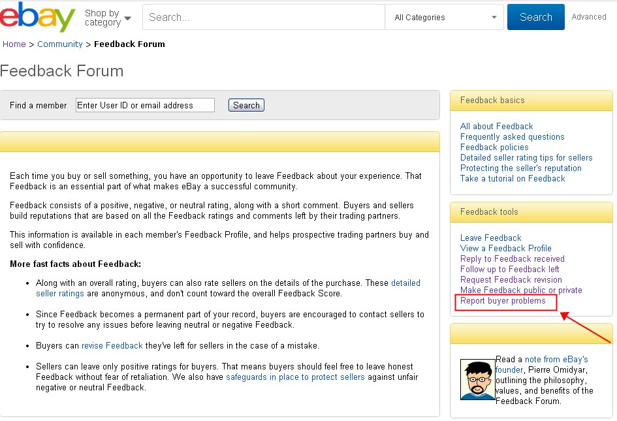
Task: Expand the Shop by category menu
Action: point(108,18)
